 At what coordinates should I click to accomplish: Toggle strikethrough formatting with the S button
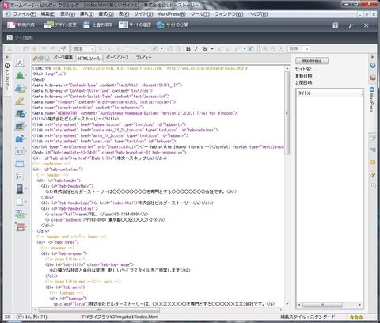click(x=205, y=49)
